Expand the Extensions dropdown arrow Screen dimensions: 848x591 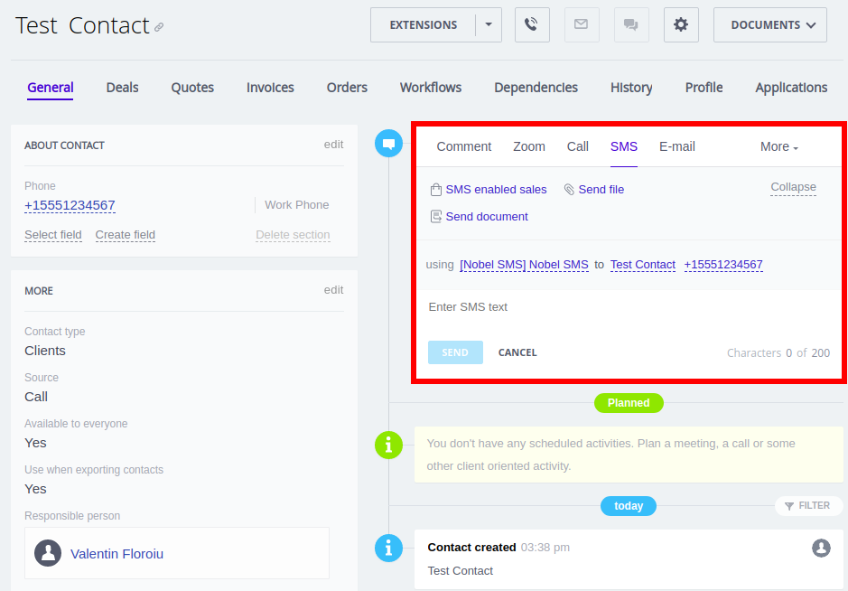tap(489, 25)
